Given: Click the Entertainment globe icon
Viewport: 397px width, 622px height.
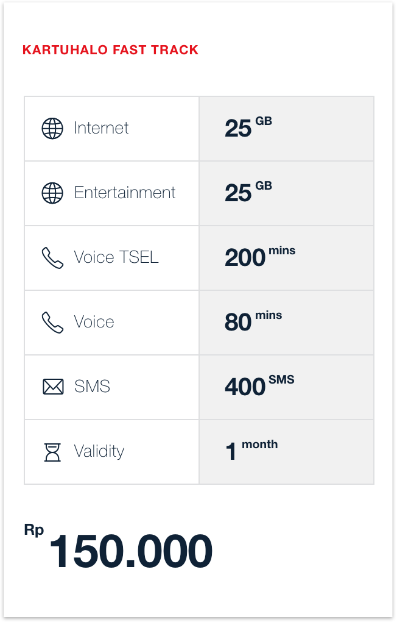Looking at the screenshot, I should coord(52,193).
